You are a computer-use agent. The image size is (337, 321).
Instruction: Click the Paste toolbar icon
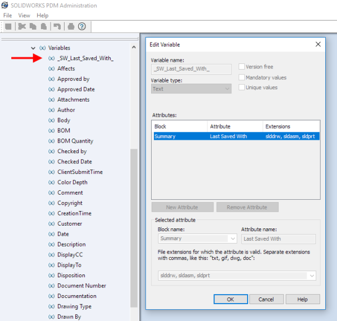pos(44,26)
